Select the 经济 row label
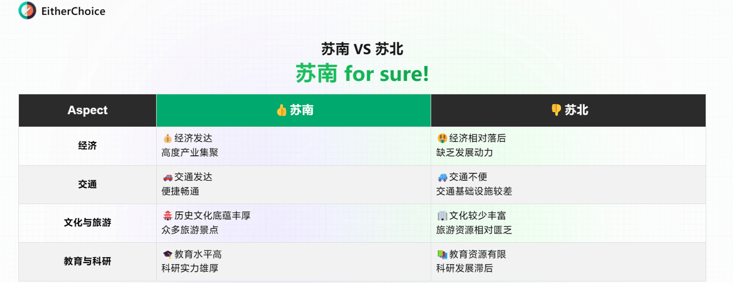The width and height of the screenshot is (733, 283). click(x=88, y=146)
